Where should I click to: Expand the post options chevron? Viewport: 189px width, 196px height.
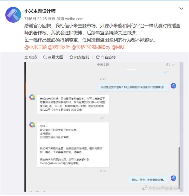coord(181,9)
